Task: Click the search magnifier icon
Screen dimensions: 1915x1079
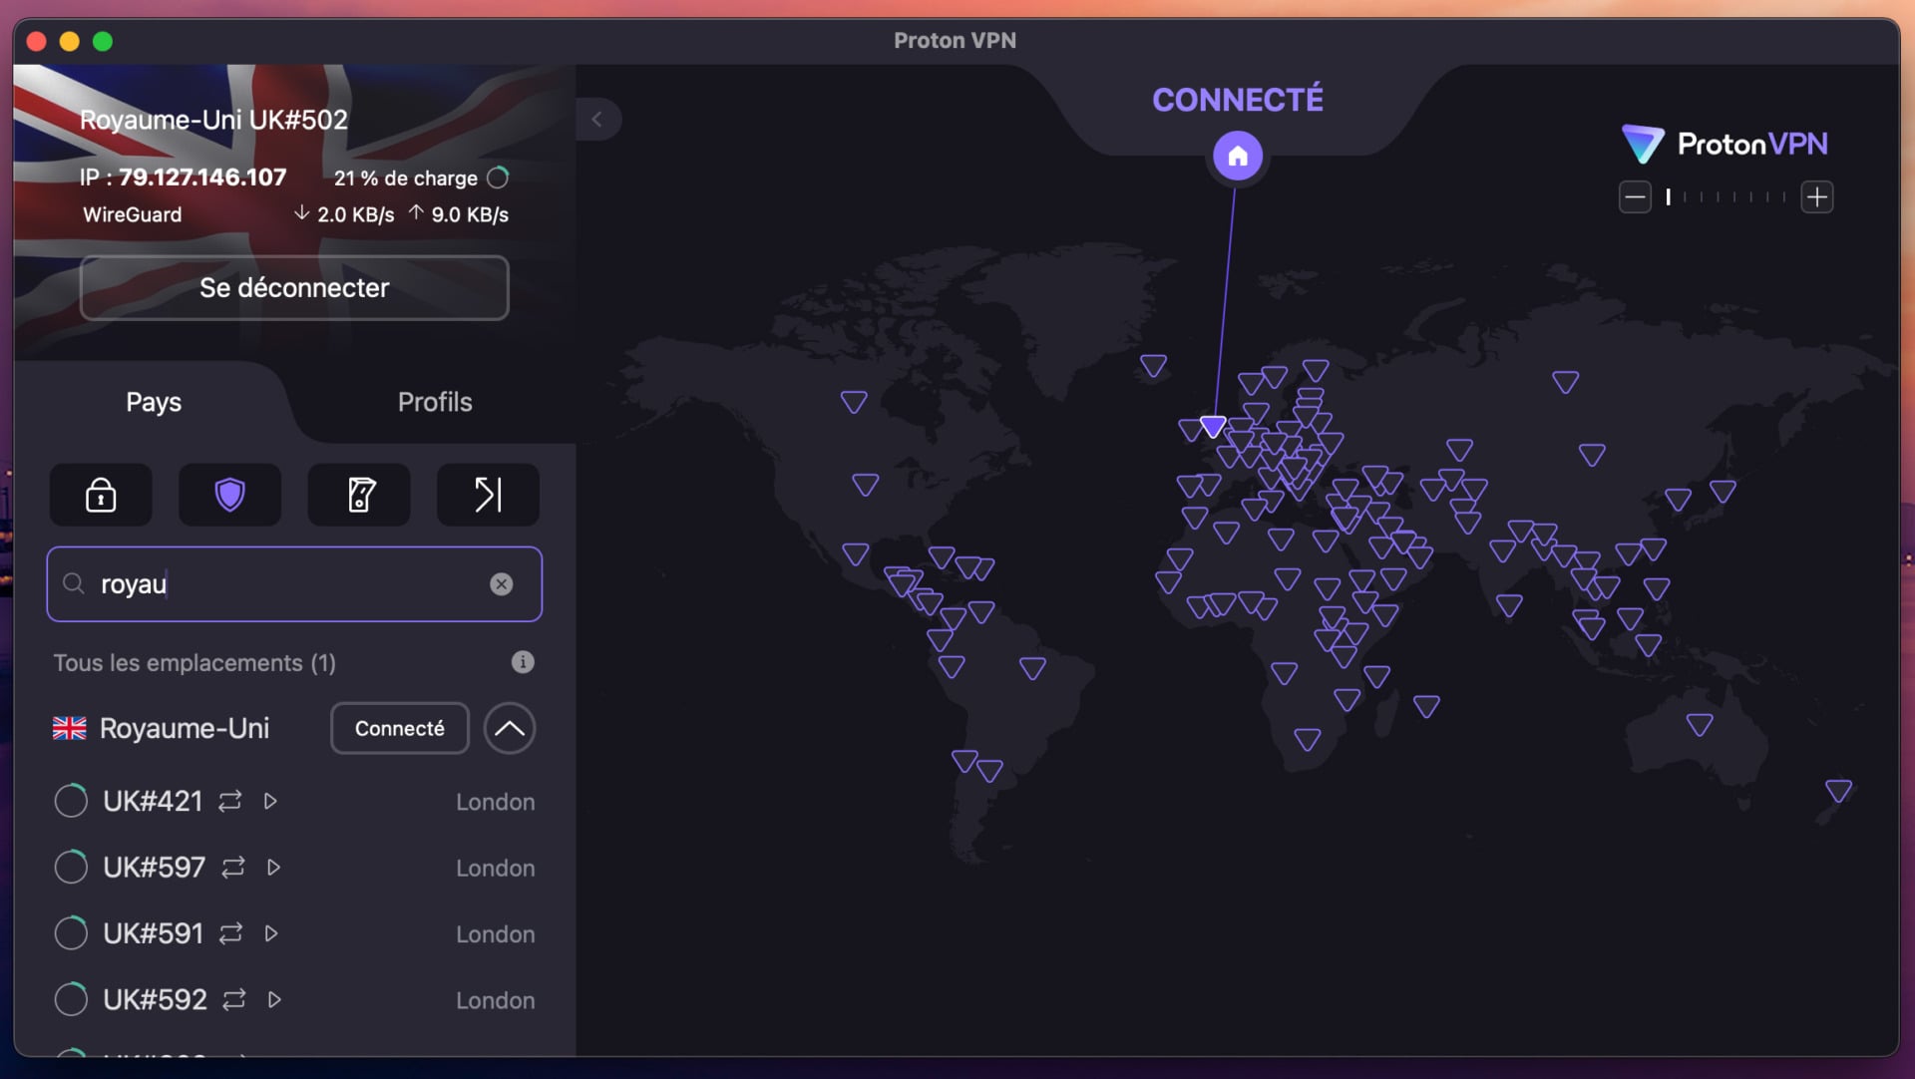Action: [72, 584]
